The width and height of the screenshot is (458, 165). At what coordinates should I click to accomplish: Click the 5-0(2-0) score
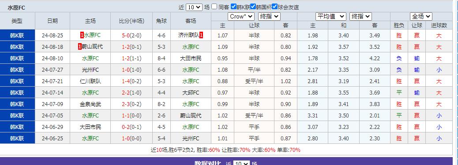point(131,36)
